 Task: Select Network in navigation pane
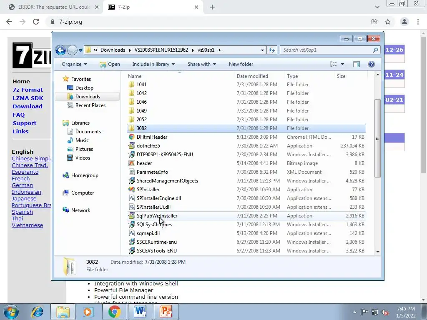pos(80,210)
